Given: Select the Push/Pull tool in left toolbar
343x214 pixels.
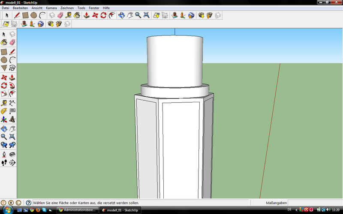Looking at the screenshot, I should [x=12, y=78].
